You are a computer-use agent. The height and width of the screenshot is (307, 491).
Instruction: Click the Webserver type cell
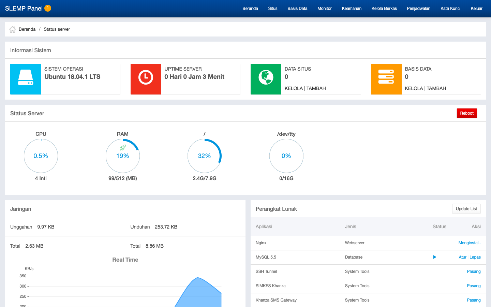coord(355,243)
